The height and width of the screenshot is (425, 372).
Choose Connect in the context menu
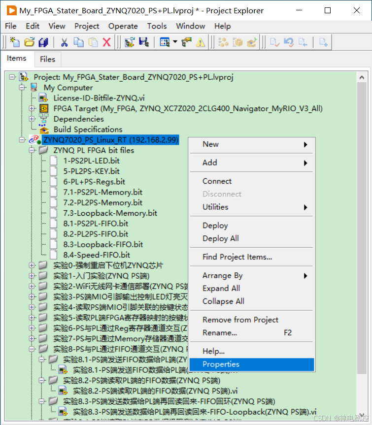(x=252, y=181)
